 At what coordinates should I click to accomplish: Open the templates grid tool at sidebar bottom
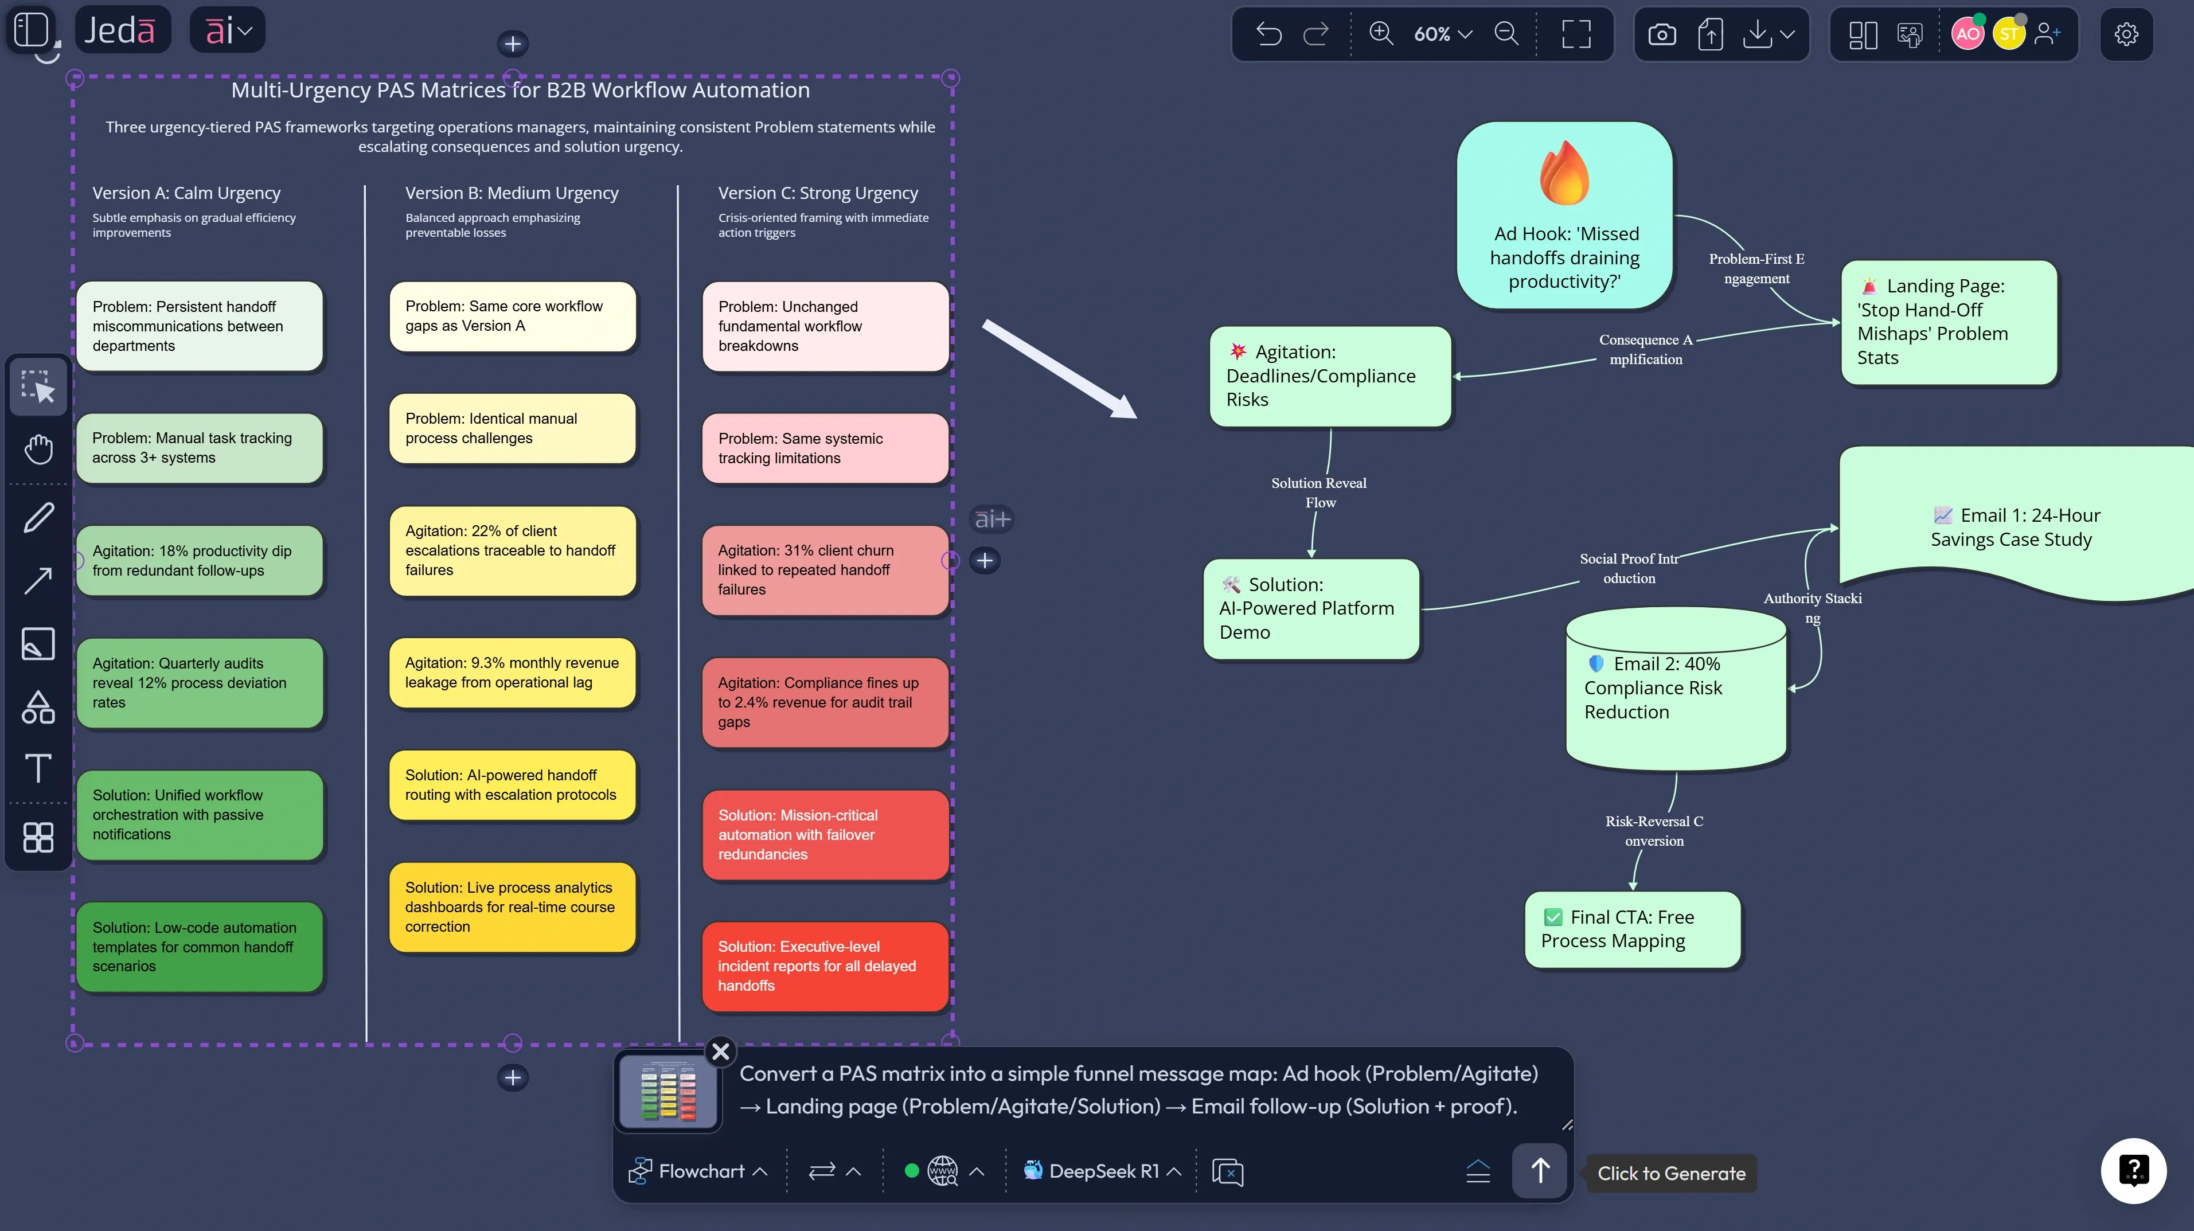pyautogui.click(x=37, y=838)
